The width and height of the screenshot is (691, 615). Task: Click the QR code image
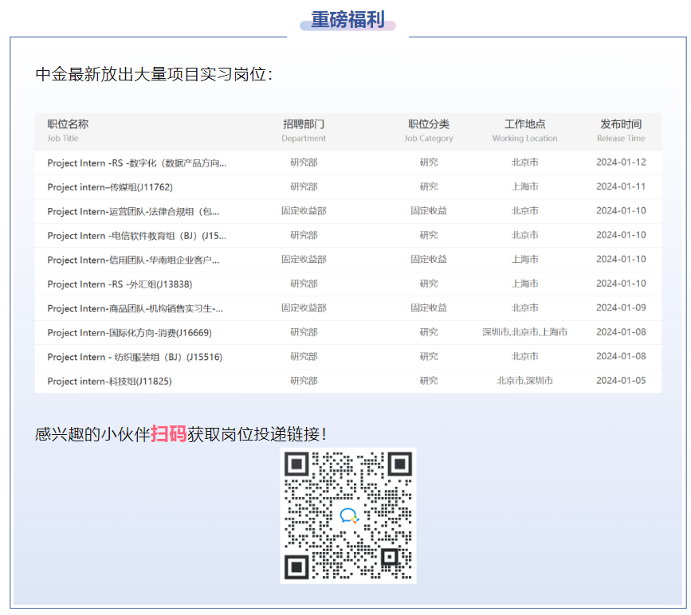[x=348, y=515]
